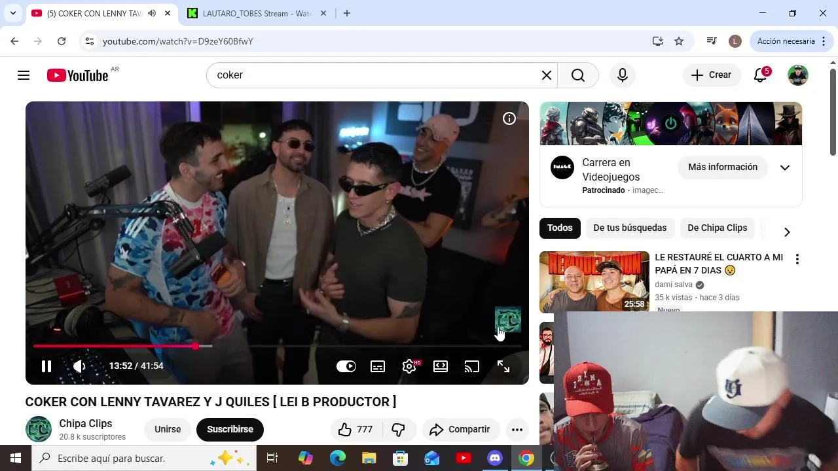Enter full screen video mode
This screenshot has height=471, width=838.
coord(503,366)
